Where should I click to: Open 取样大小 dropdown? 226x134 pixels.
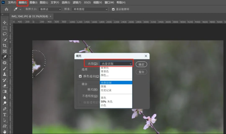coord(50,9)
